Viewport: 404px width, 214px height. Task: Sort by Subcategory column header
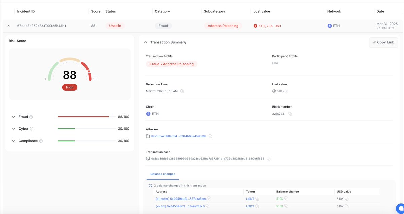214,11
